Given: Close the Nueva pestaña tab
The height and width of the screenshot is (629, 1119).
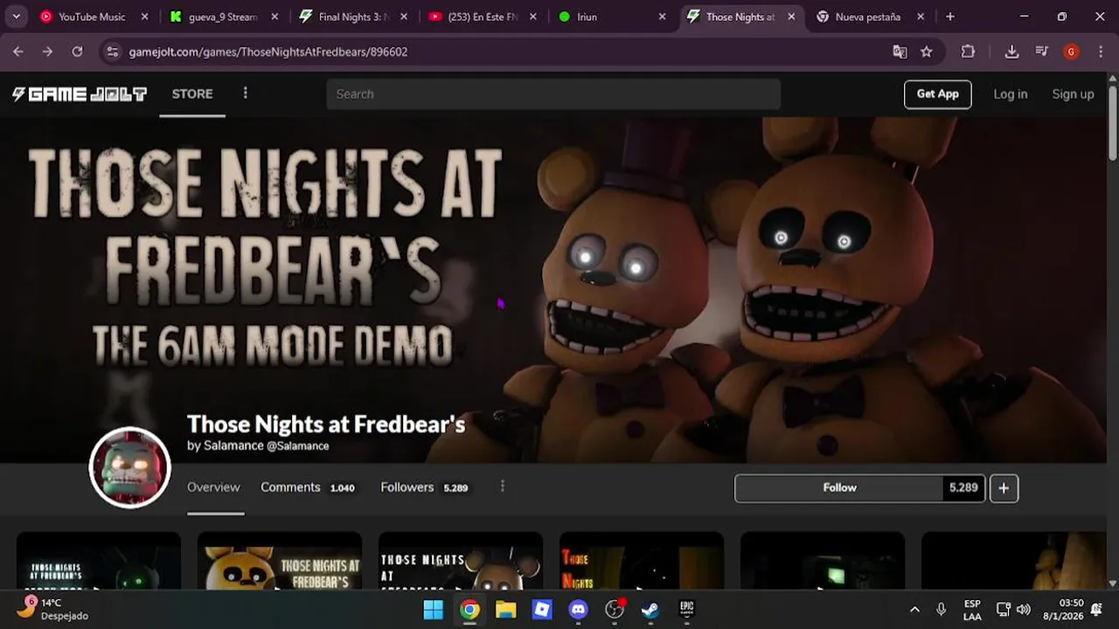Looking at the screenshot, I should [921, 17].
